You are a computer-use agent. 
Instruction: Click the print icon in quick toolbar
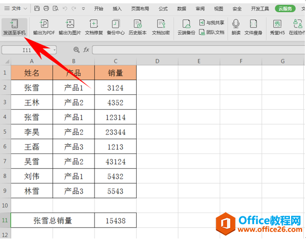(46, 8)
